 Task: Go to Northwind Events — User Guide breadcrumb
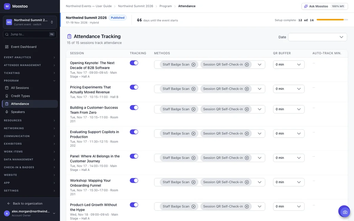[88, 6]
